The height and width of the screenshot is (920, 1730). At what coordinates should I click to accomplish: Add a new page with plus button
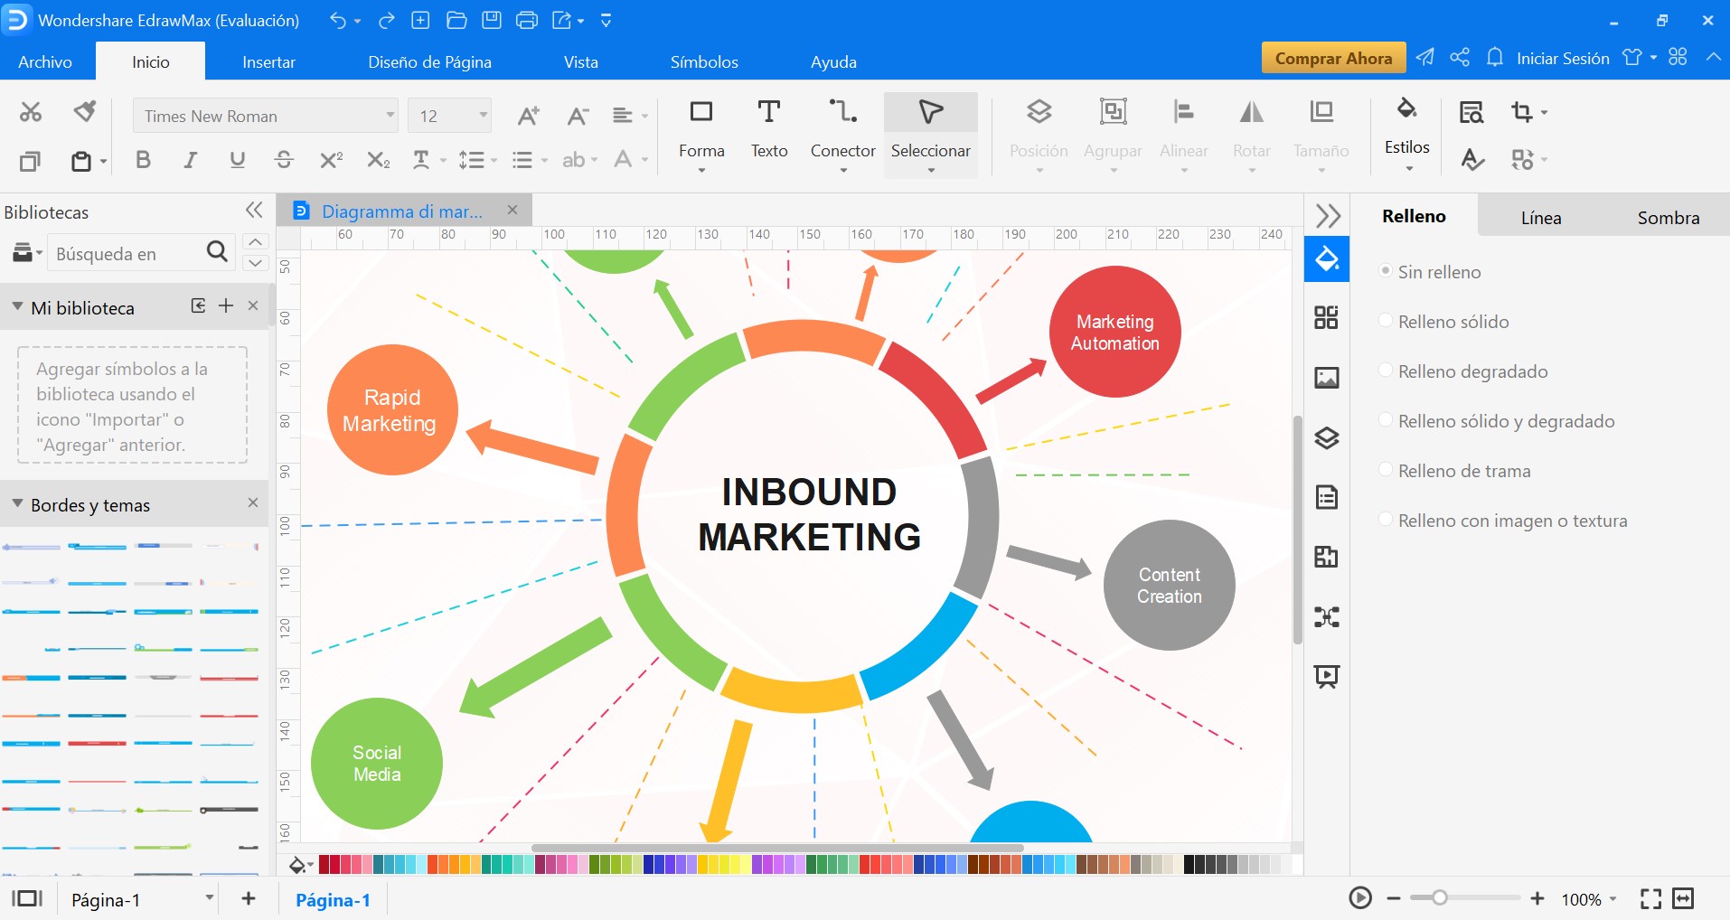point(249,898)
